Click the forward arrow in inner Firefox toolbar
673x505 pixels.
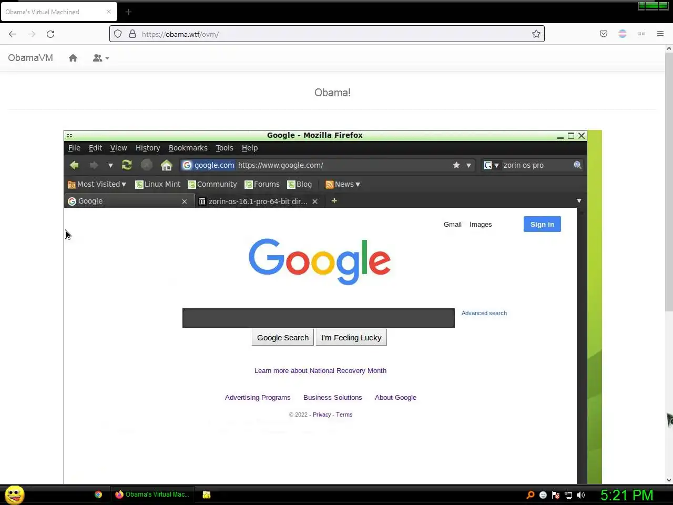click(x=94, y=165)
